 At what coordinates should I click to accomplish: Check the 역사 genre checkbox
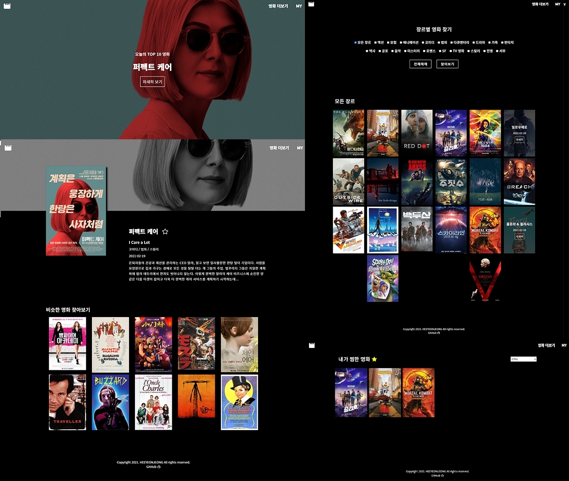coord(367,51)
